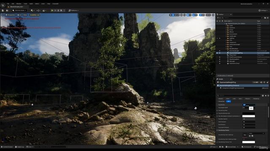Open the Platforms dropdown
Image resolution: width=270 pixels, height=151 pixels.
tap(73, 10)
